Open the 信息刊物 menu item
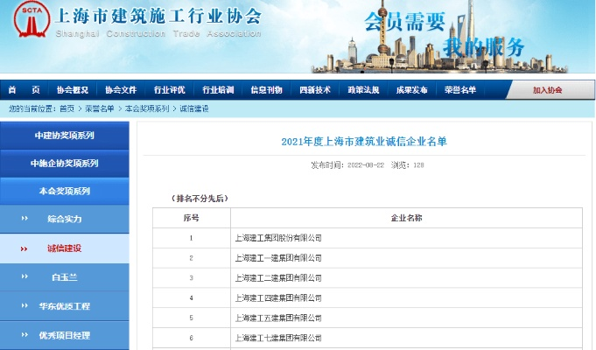This screenshot has height=350, width=596. point(266,90)
